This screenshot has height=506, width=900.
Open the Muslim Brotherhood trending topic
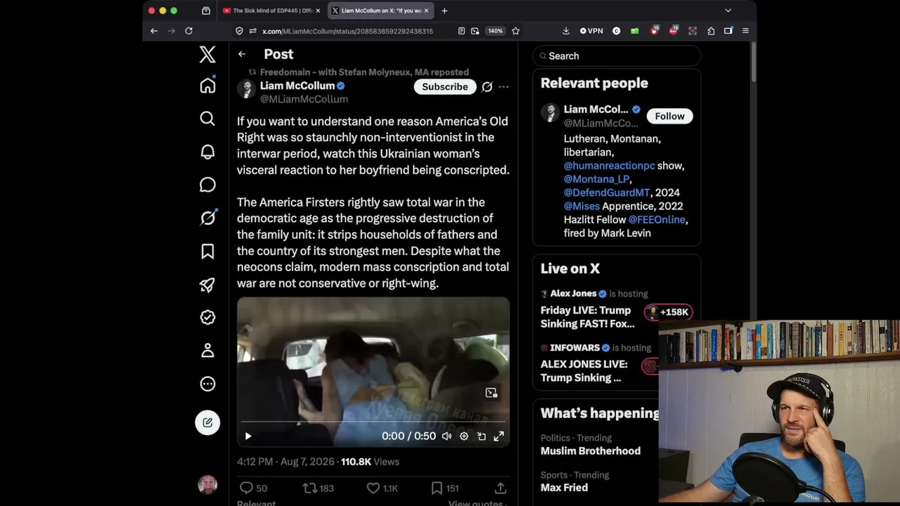[x=591, y=451]
